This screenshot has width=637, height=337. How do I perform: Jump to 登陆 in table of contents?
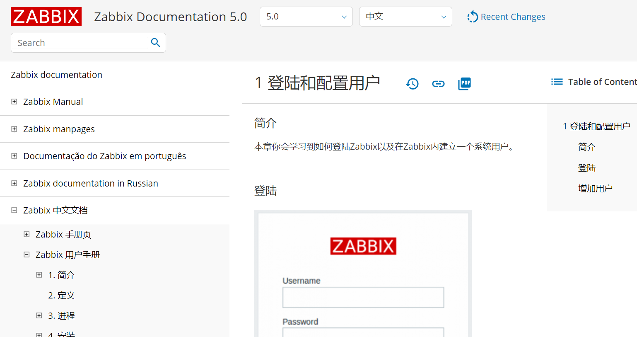point(586,167)
